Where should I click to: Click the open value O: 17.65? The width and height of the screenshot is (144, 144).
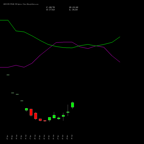[x=50, y=10]
